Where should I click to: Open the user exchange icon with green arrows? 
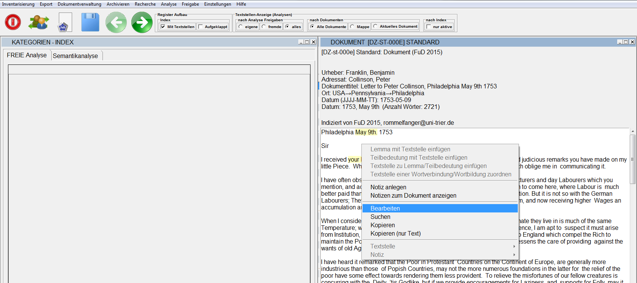[x=39, y=22]
